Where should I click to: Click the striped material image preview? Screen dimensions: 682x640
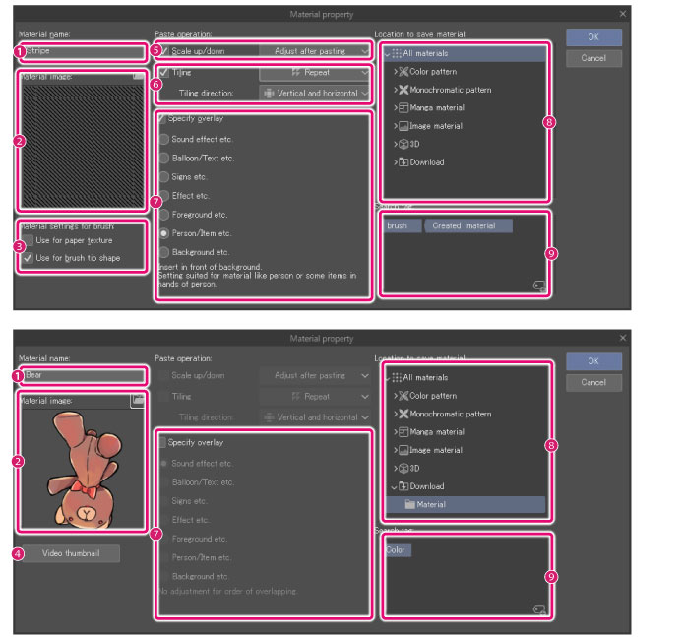pyautogui.click(x=83, y=146)
